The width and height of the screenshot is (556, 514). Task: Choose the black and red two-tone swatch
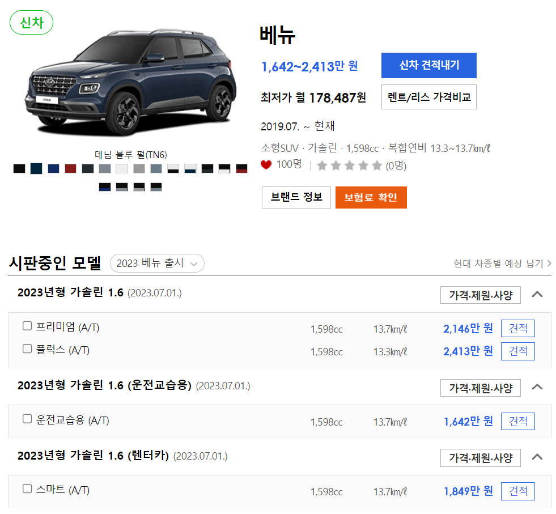click(x=241, y=169)
